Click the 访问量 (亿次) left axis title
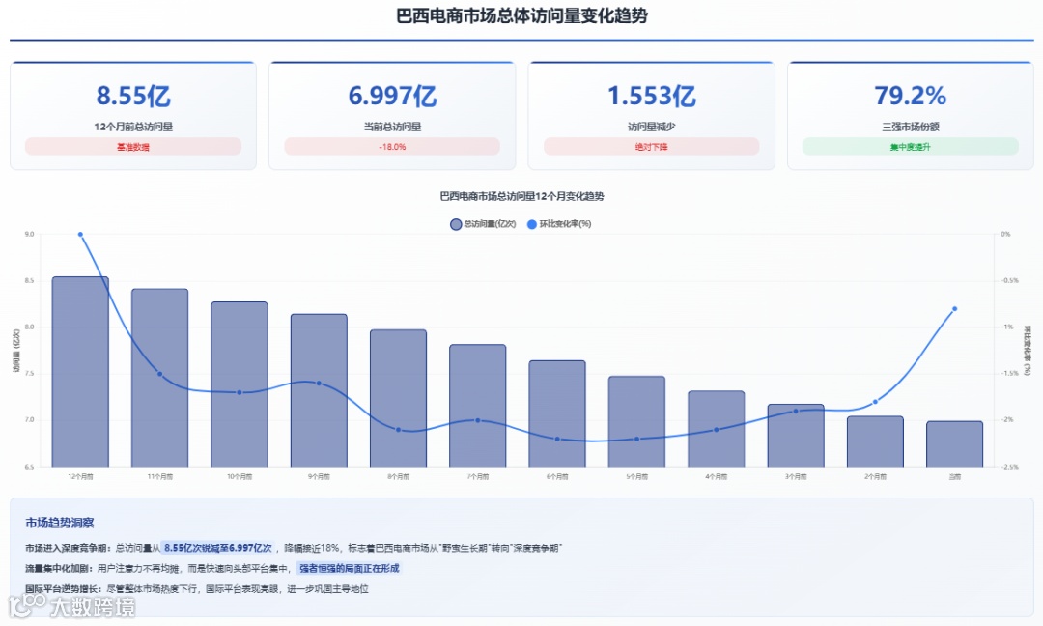The image size is (1043, 626). [x=16, y=351]
